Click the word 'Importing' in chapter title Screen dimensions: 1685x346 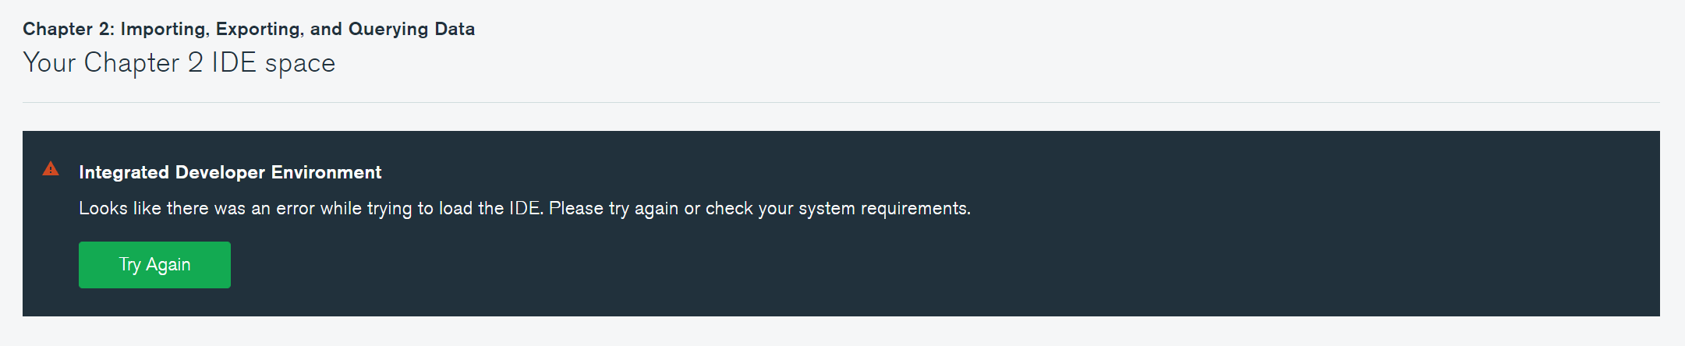163,29
